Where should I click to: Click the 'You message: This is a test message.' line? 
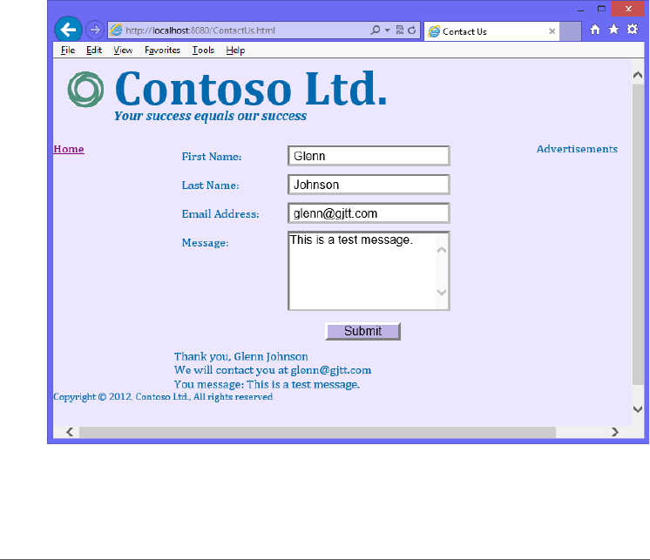tap(267, 384)
